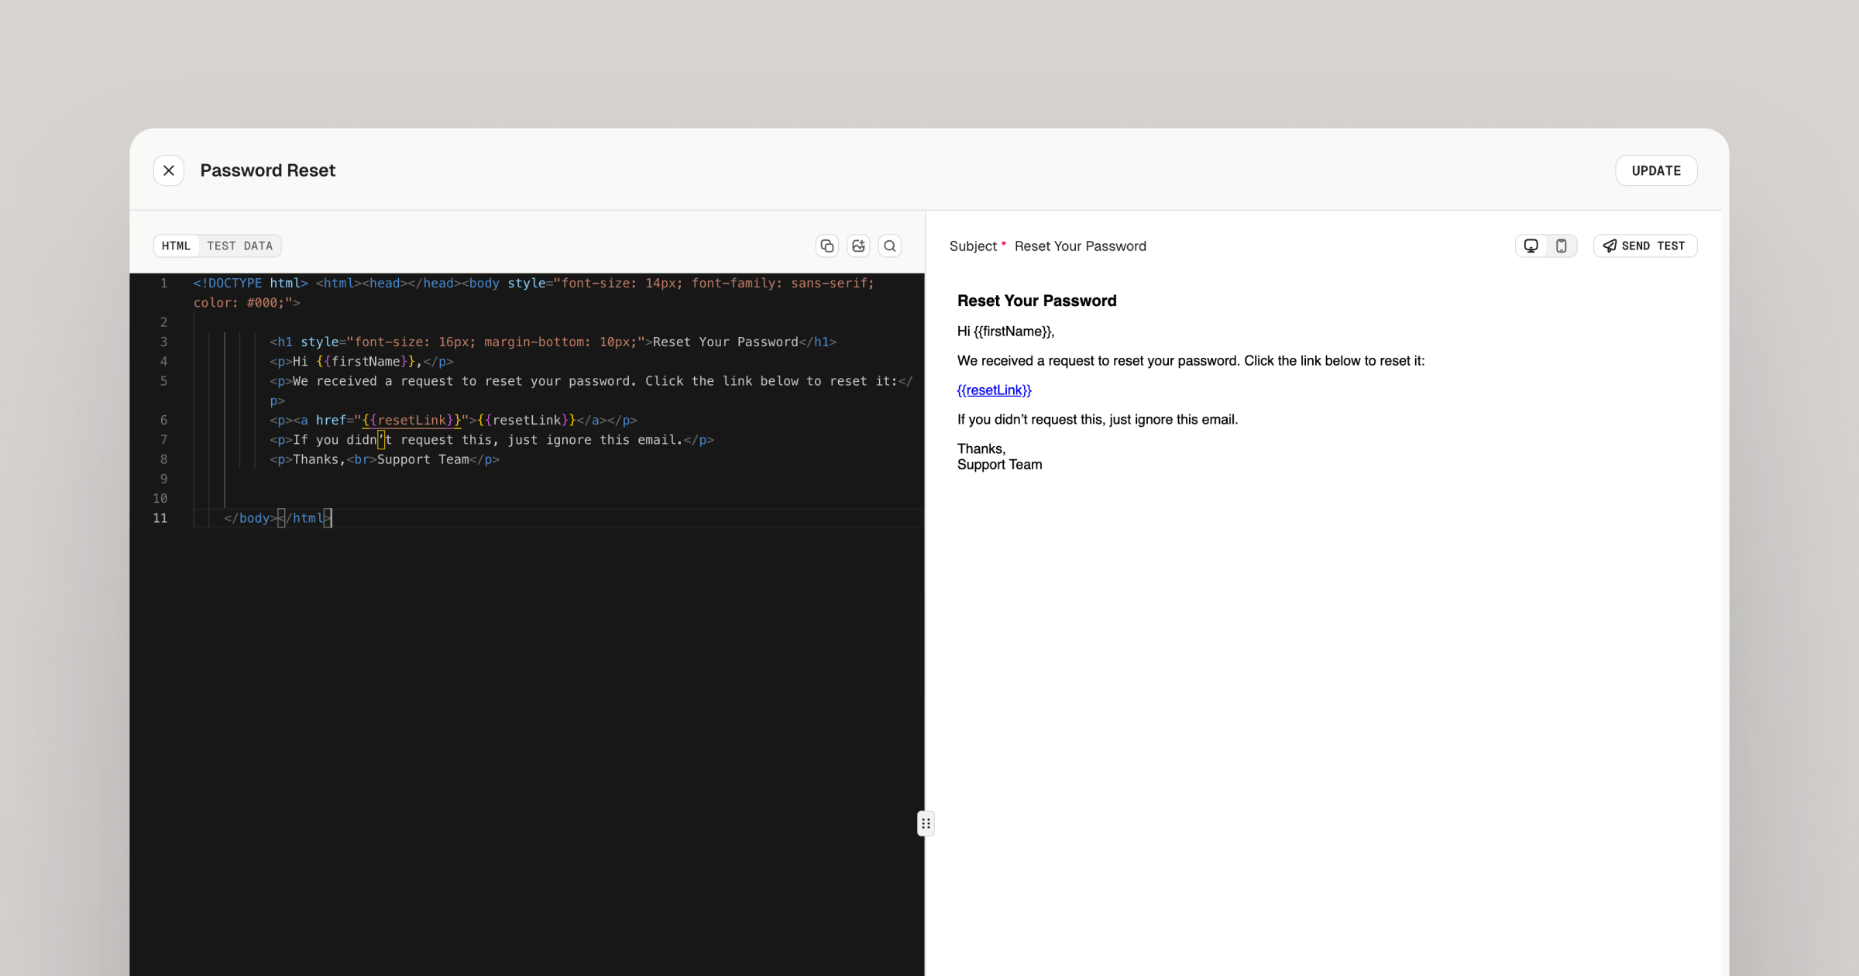The image size is (1859, 976).
Task: Switch preview to mobile view
Action: click(x=1562, y=246)
